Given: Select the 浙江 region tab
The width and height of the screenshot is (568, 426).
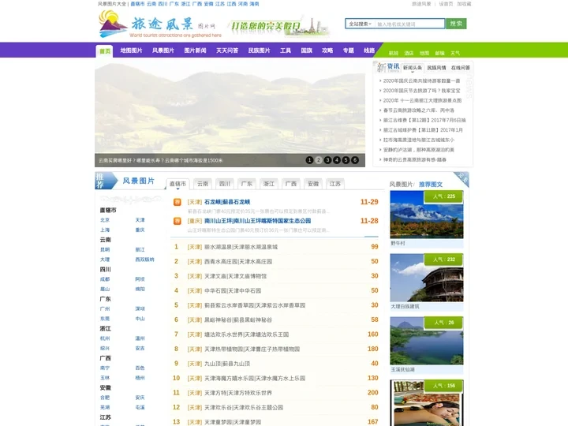Looking at the screenshot, I should 269,184.
